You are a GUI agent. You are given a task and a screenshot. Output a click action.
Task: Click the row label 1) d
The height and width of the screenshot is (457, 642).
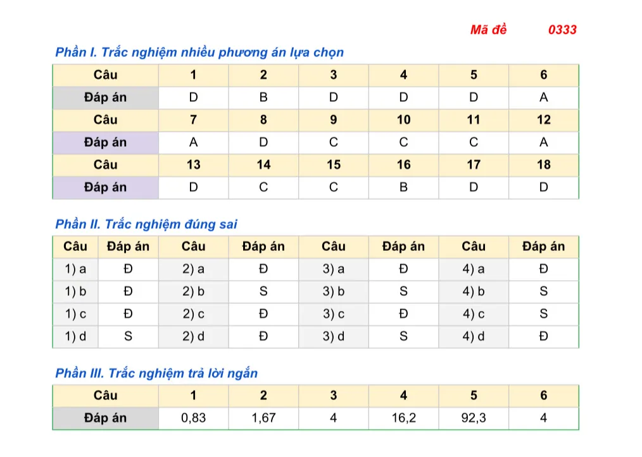point(75,336)
